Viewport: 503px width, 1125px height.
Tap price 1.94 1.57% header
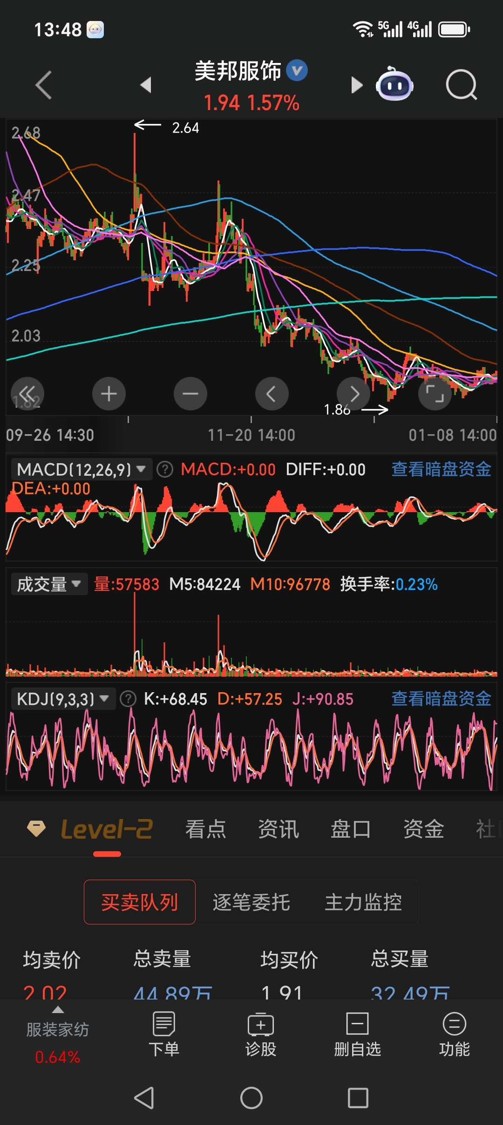pyautogui.click(x=251, y=103)
